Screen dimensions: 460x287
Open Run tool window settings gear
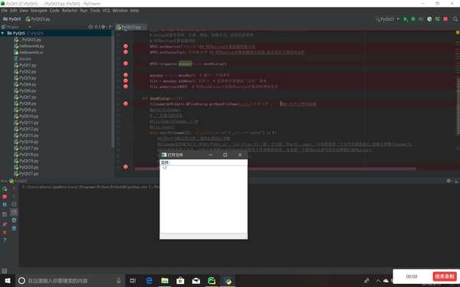coord(449,181)
